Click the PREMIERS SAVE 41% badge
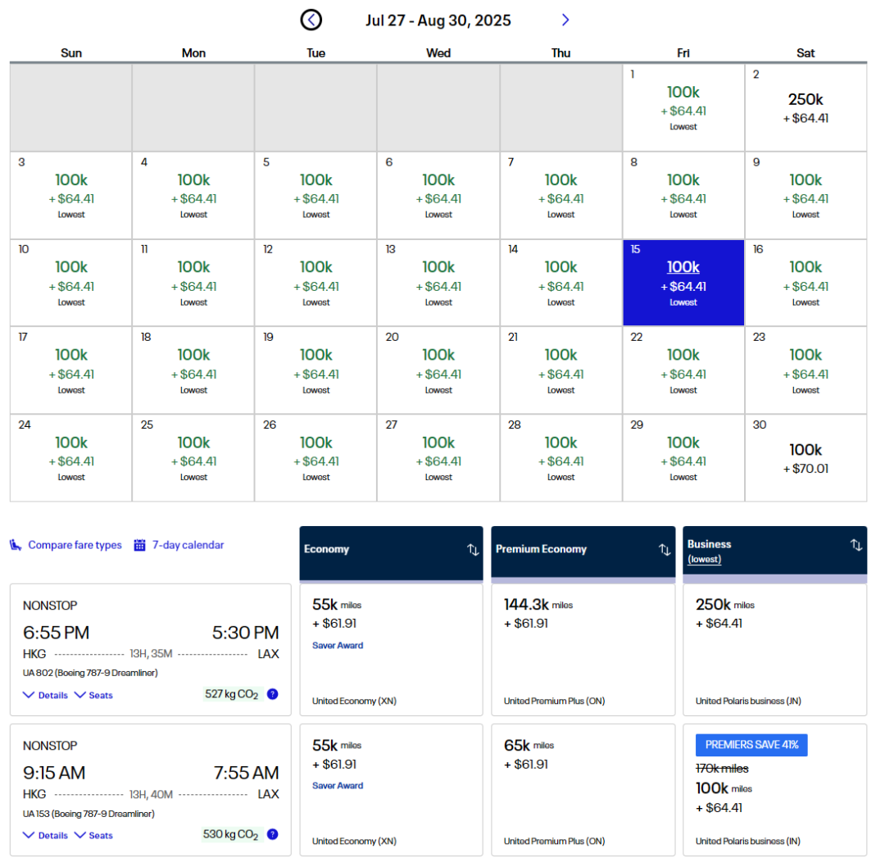 click(x=751, y=745)
